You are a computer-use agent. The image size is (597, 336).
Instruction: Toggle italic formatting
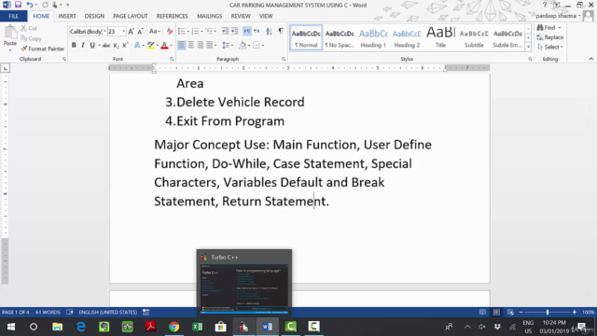click(x=83, y=46)
